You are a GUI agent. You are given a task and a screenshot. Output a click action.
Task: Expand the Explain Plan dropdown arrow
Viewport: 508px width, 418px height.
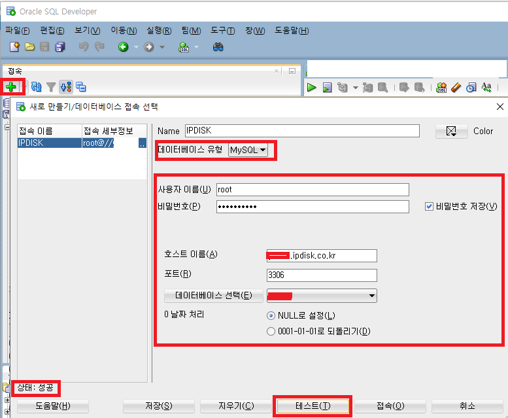356,88
